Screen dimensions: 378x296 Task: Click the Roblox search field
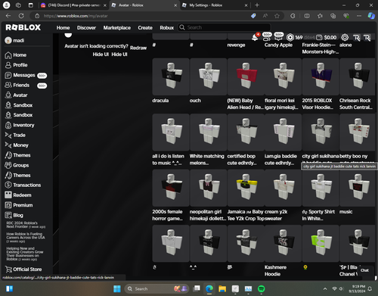coord(225,27)
